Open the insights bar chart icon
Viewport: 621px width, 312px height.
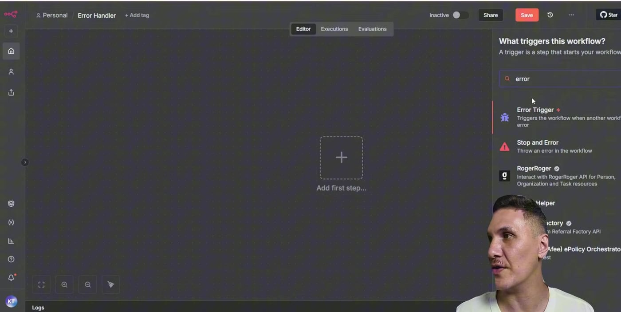coord(11,241)
